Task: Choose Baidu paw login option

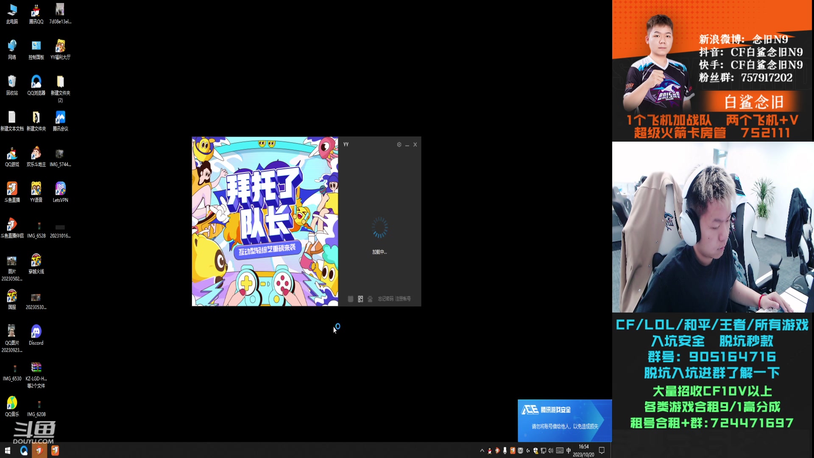Action: (x=370, y=299)
